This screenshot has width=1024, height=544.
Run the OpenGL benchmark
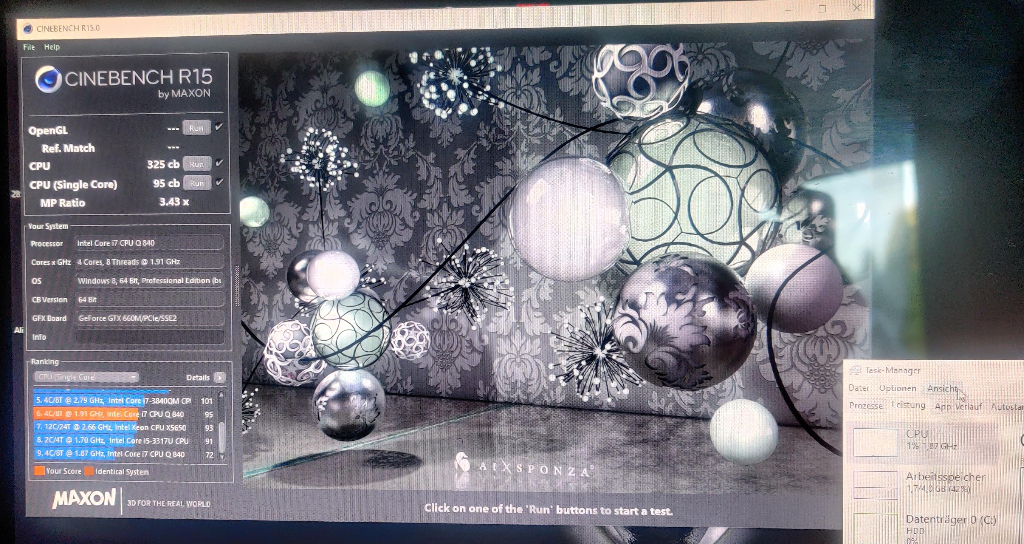click(196, 128)
